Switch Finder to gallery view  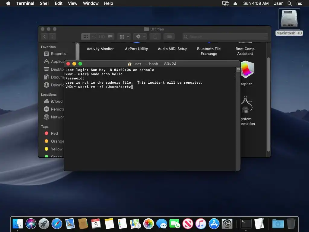click(110, 37)
